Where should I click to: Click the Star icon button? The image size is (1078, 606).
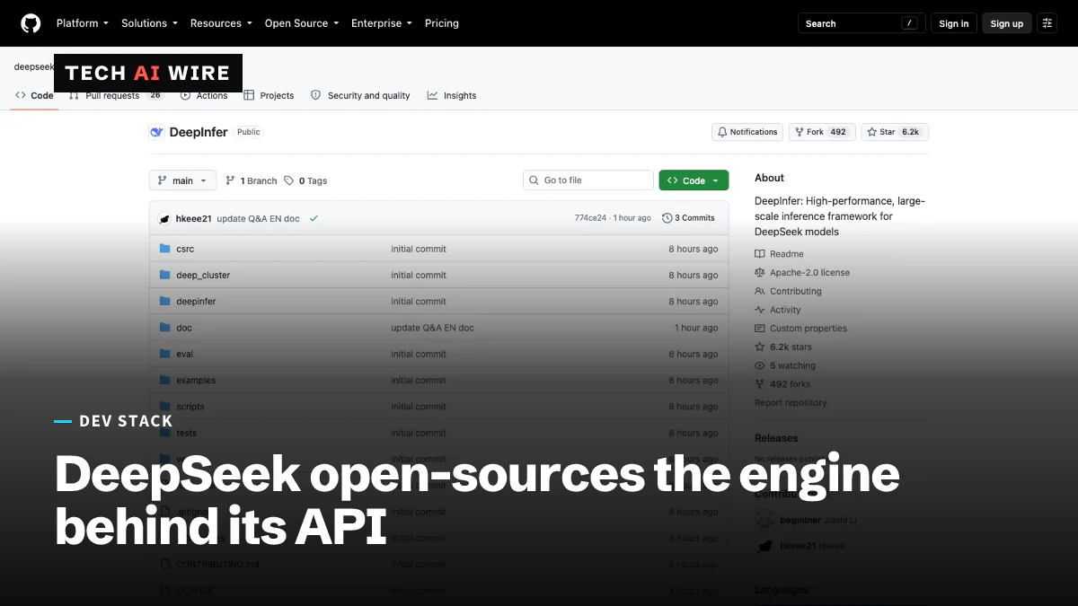(871, 132)
